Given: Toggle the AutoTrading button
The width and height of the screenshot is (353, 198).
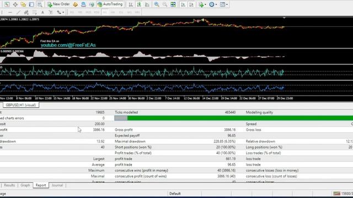Looking at the screenshot, I should coord(110,4).
